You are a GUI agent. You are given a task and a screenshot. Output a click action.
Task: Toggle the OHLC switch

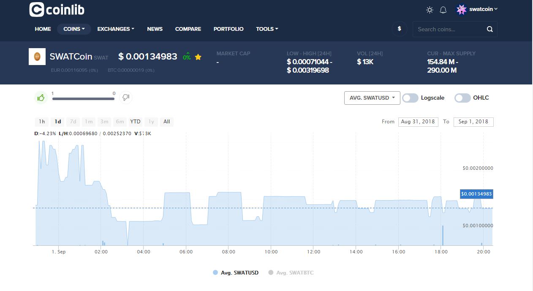pos(462,98)
